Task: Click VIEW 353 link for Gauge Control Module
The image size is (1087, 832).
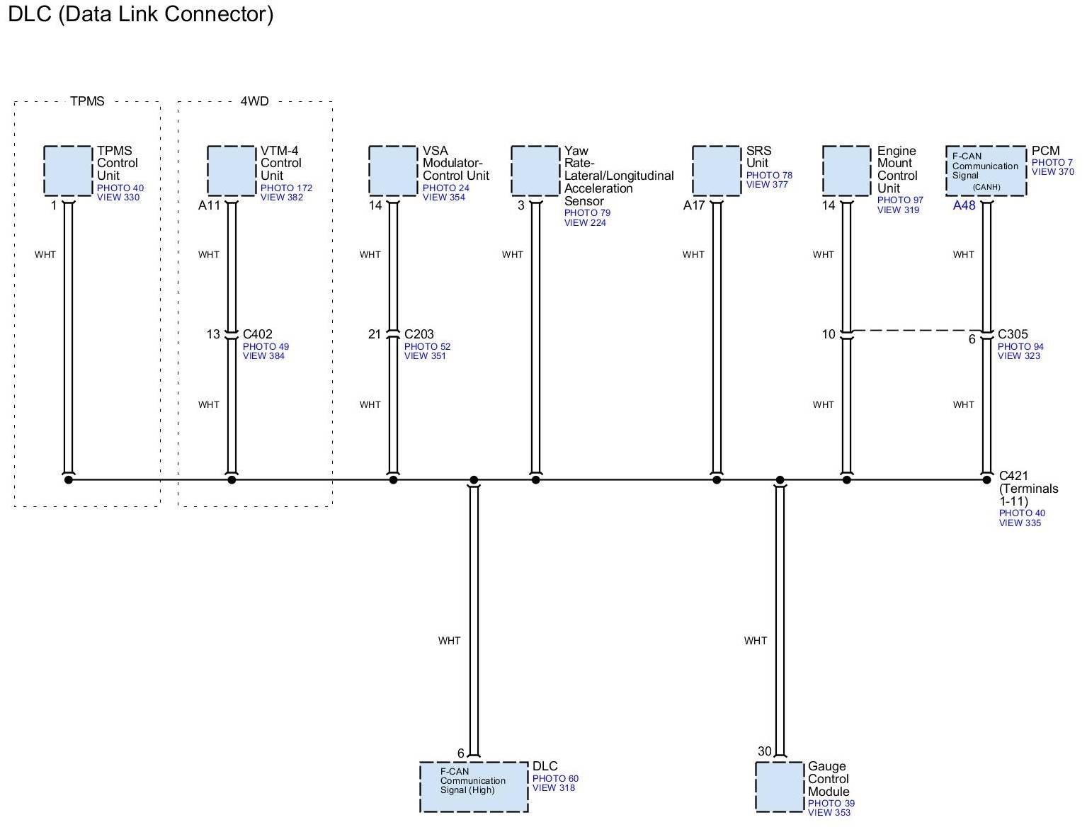Action: [829, 813]
